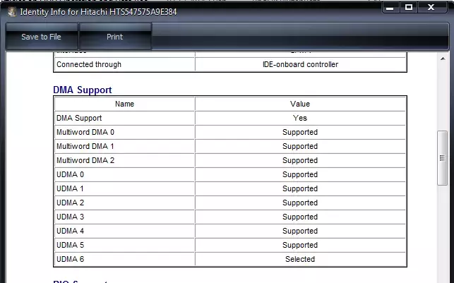Open the Print option
This screenshot has width=454, height=283.
[115, 37]
